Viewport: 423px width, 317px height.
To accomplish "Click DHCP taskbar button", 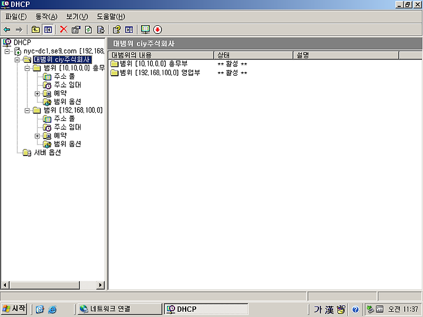I will (206, 309).
